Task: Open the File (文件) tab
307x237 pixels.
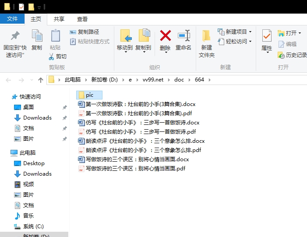Action: coord(12,19)
